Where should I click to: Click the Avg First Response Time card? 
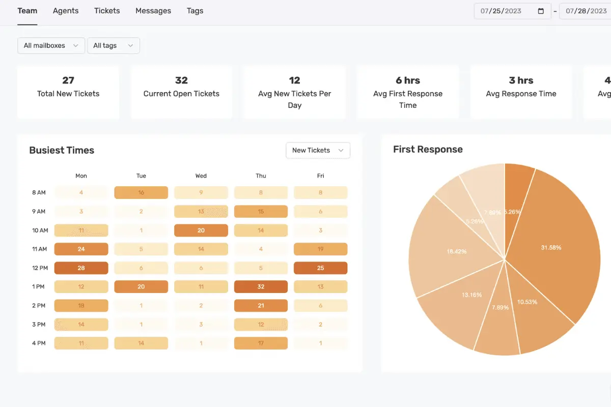click(408, 92)
